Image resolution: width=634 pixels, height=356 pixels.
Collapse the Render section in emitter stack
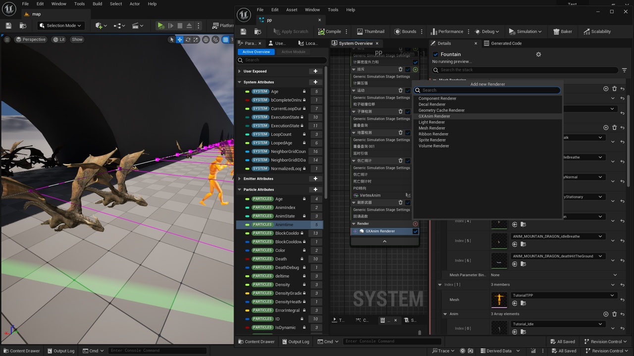tap(354, 223)
